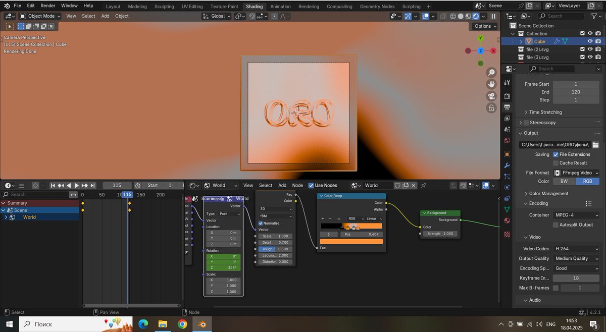Open the File Format FFmpeg Video dropdown
The width and height of the screenshot is (606, 332).
[576, 173]
